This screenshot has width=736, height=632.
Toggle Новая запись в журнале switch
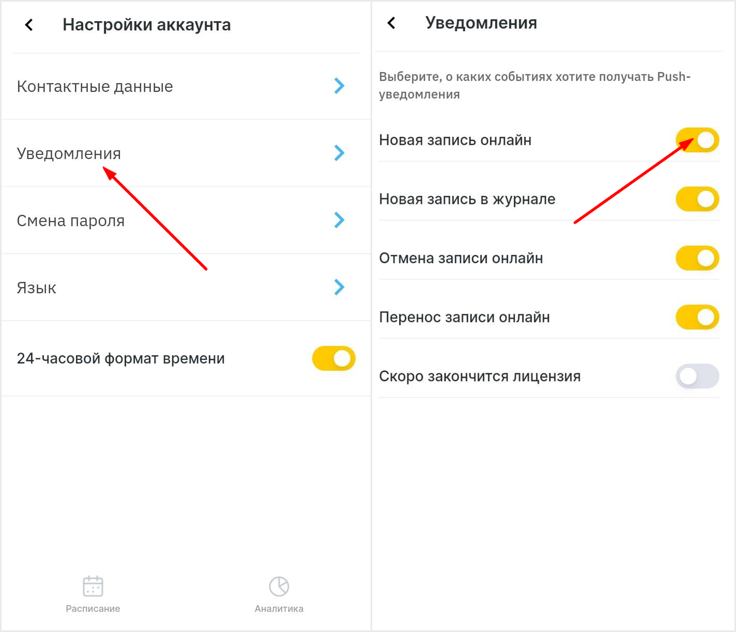(697, 199)
